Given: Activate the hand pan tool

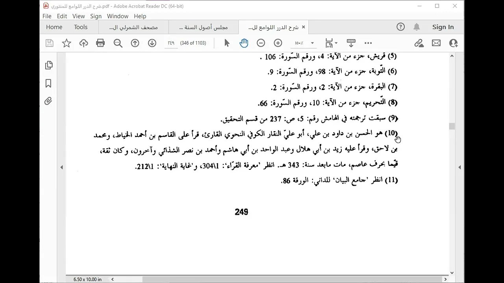Looking at the screenshot, I should (244, 43).
